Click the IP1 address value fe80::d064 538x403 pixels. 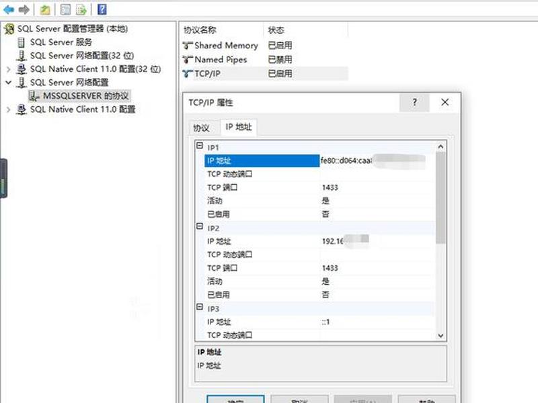tap(346, 161)
